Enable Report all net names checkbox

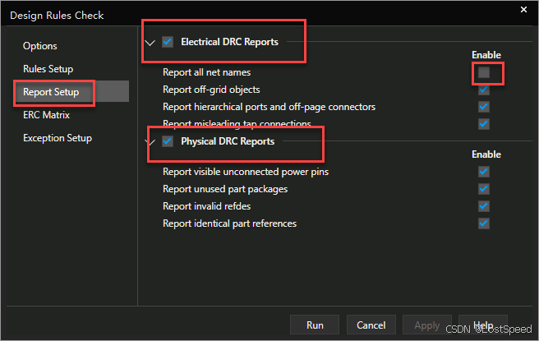pyautogui.click(x=484, y=73)
